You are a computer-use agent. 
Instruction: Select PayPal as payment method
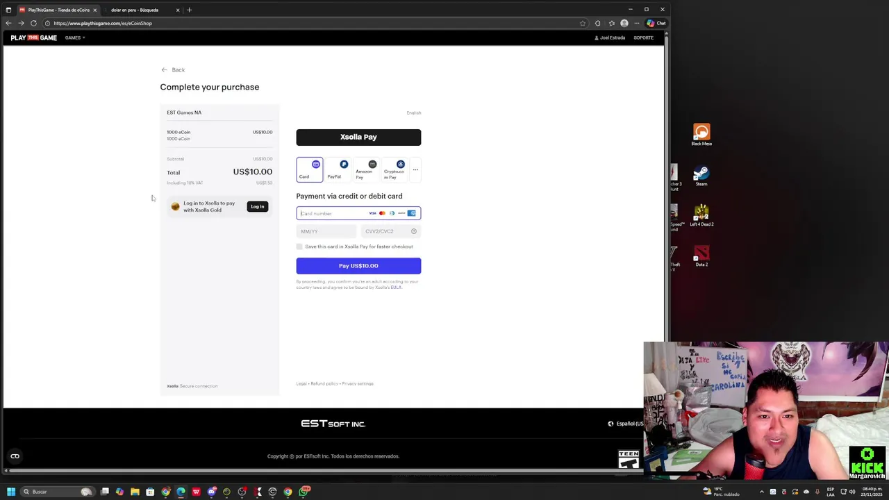pyautogui.click(x=338, y=169)
